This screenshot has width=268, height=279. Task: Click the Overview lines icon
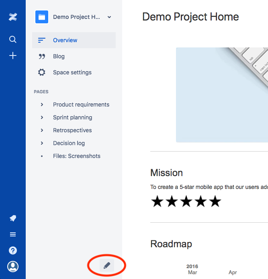coord(42,40)
